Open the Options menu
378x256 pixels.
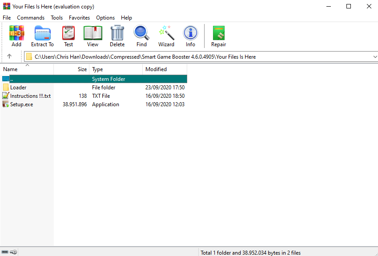tap(105, 18)
